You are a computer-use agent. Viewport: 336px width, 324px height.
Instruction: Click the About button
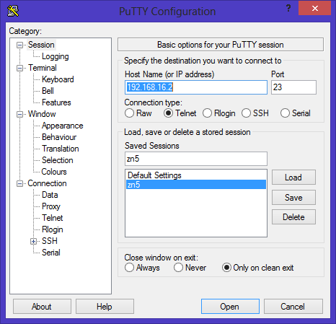point(42,307)
